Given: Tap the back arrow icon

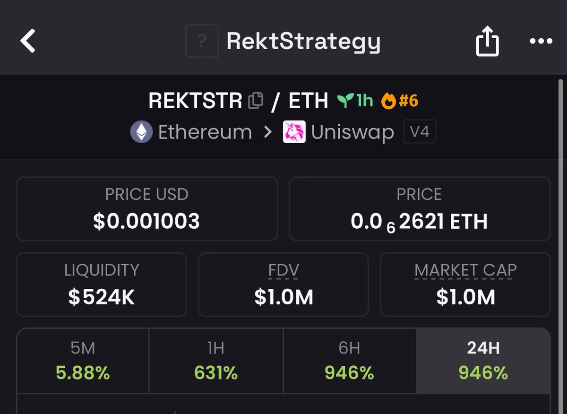Looking at the screenshot, I should click(x=28, y=41).
